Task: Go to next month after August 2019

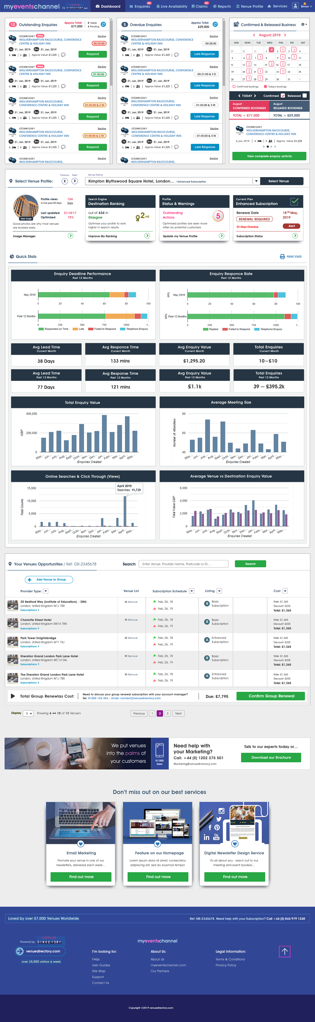Action: click(x=285, y=35)
